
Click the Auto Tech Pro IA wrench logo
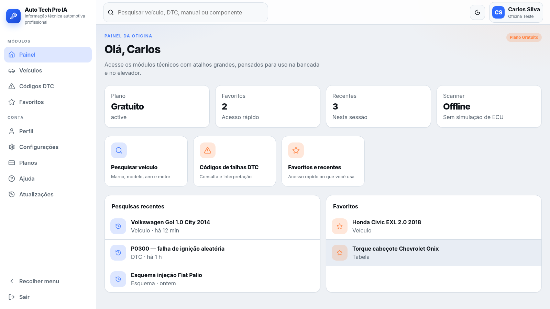[x=13, y=16]
